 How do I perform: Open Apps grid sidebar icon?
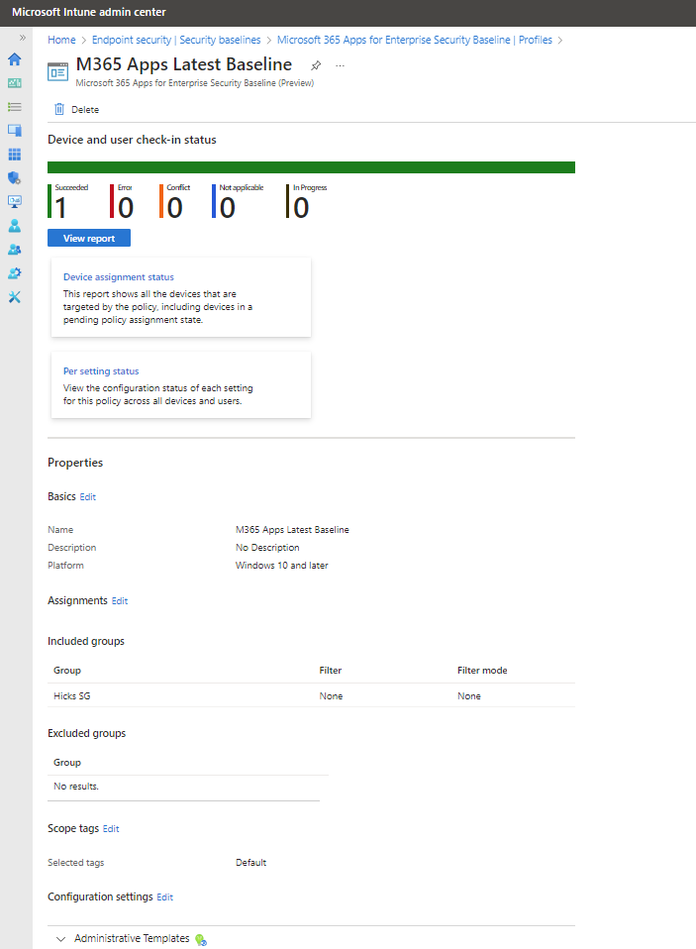[15, 155]
